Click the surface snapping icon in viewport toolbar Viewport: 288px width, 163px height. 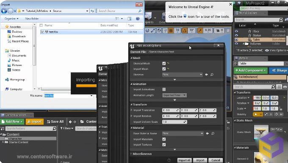point(165,30)
